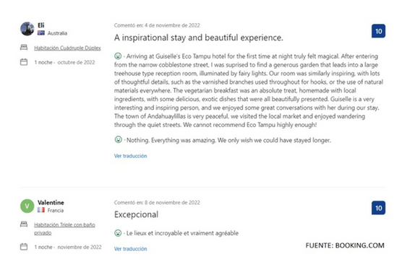This screenshot has height=267, width=402.
Task: Open the Habitación Cuádruple Dúplex link
Action: (67, 48)
